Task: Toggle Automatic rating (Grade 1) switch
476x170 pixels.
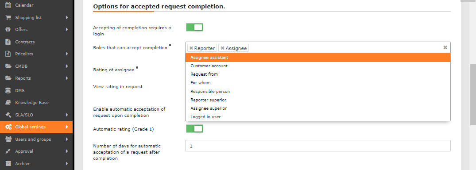Action: [194, 129]
